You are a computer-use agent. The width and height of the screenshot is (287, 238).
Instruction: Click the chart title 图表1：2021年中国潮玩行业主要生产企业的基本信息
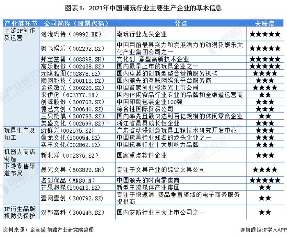[x=143, y=8]
